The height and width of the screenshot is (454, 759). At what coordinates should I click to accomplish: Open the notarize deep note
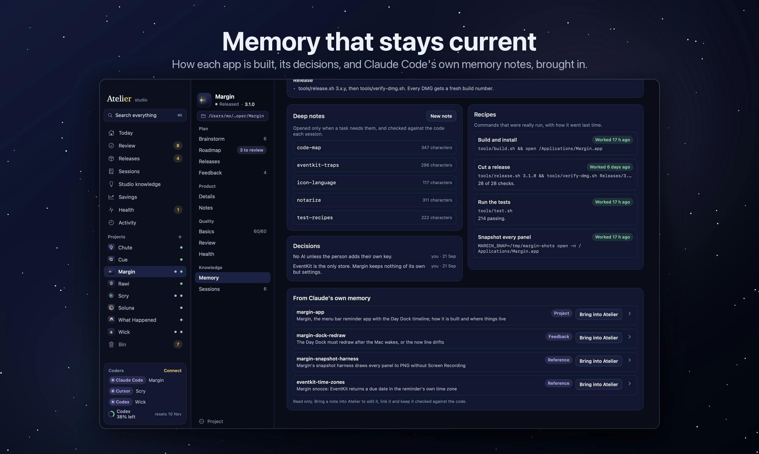pos(374,200)
